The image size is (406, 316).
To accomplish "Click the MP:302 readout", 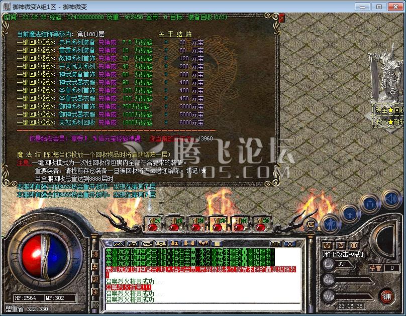I will point(55,298).
